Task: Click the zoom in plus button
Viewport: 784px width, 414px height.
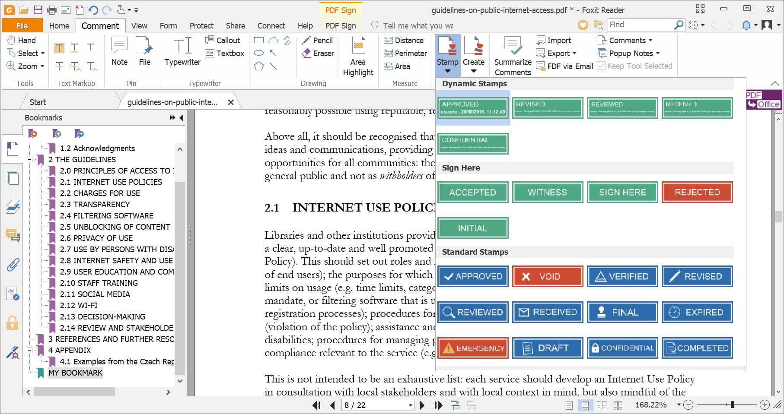Action: (765, 405)
